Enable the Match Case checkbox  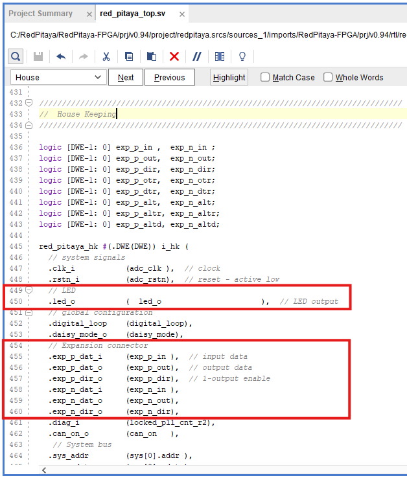point(265,77)
